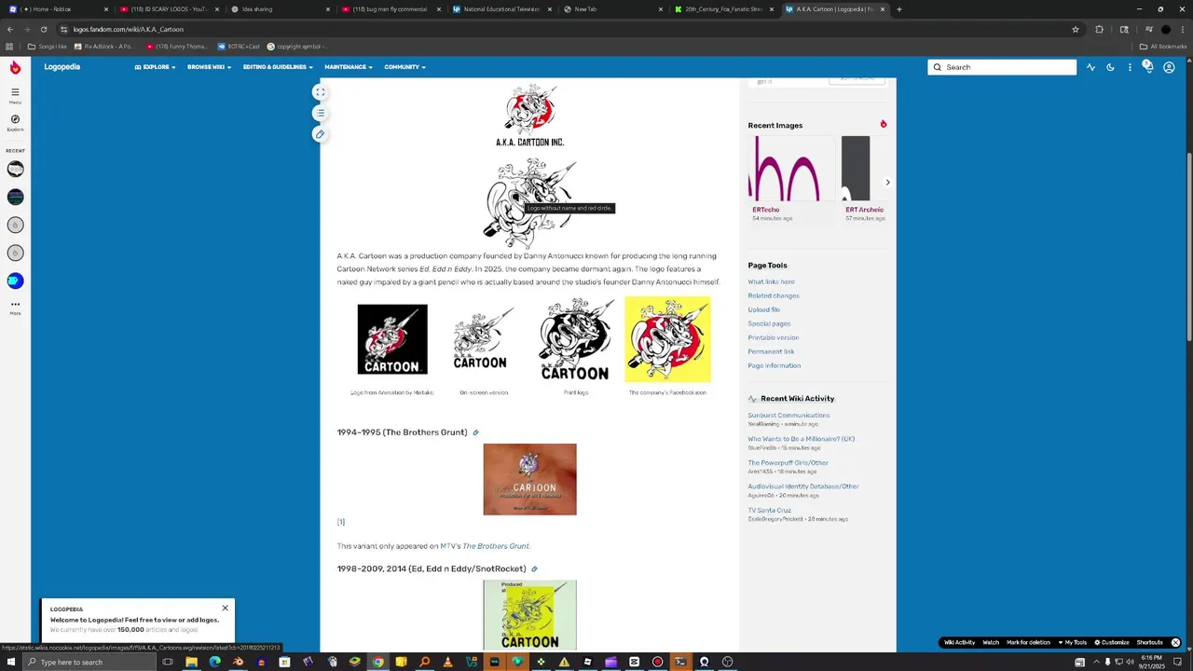Open Upload file link
This screenshot has width=1193, height=671.
point(763,309)
